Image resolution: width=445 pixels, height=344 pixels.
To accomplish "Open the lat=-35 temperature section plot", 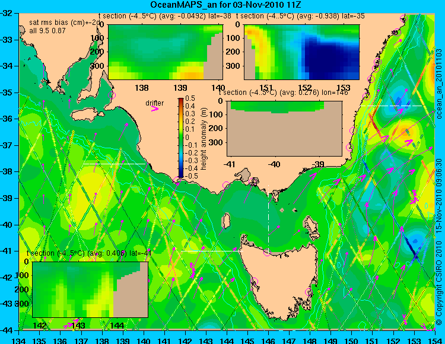I will point(301,52).
